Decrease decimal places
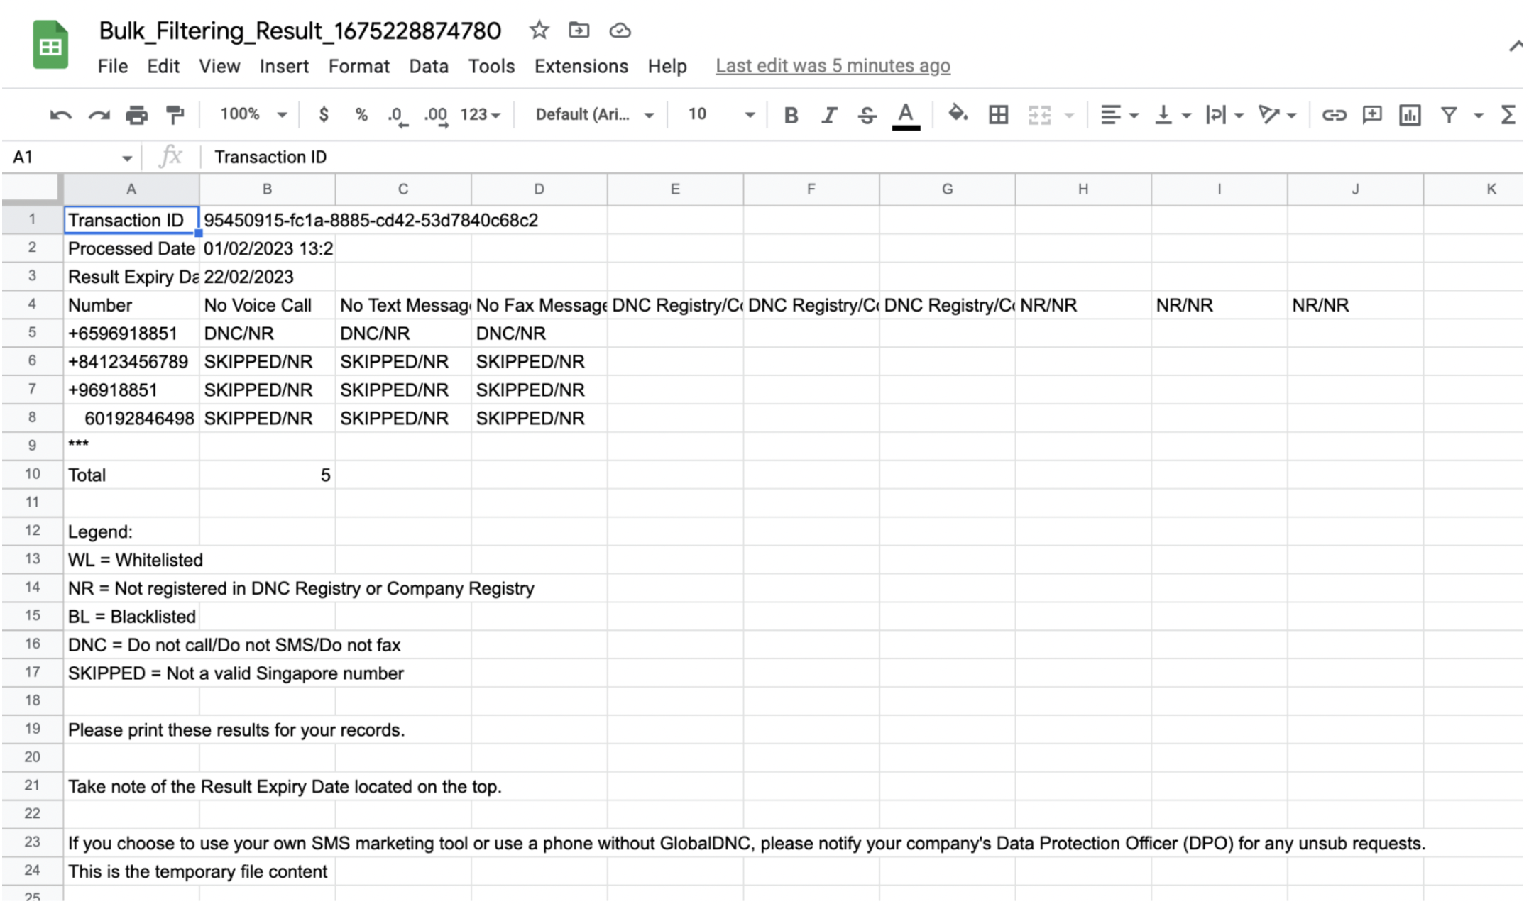The width and height of the screenshot is (1529, 904). point(398,116)
